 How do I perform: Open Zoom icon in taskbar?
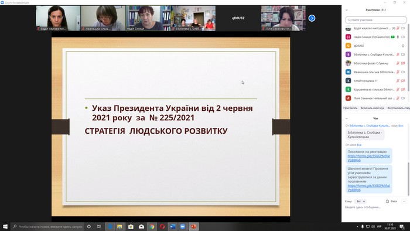point(183,226)
